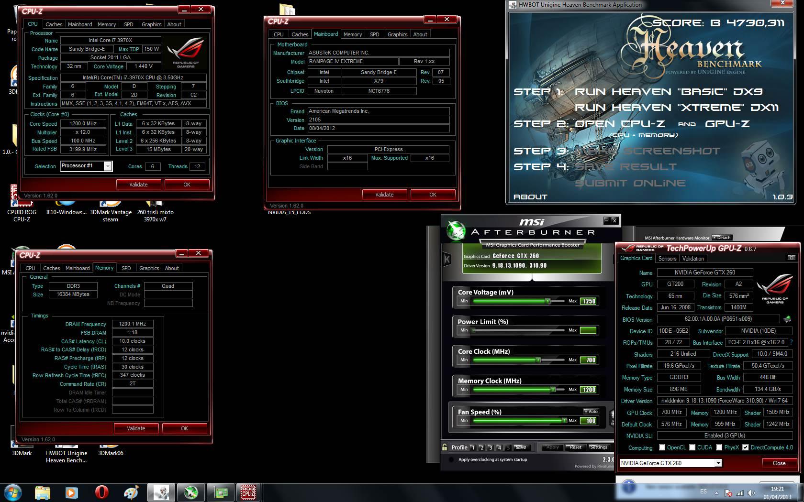804x502 pixels.
Task: Open Opera browser from the taskbar
Action: tap(101, 492)
